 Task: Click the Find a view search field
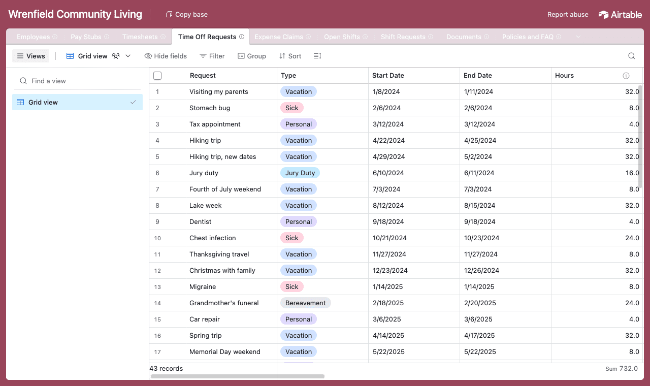[77, 81]
